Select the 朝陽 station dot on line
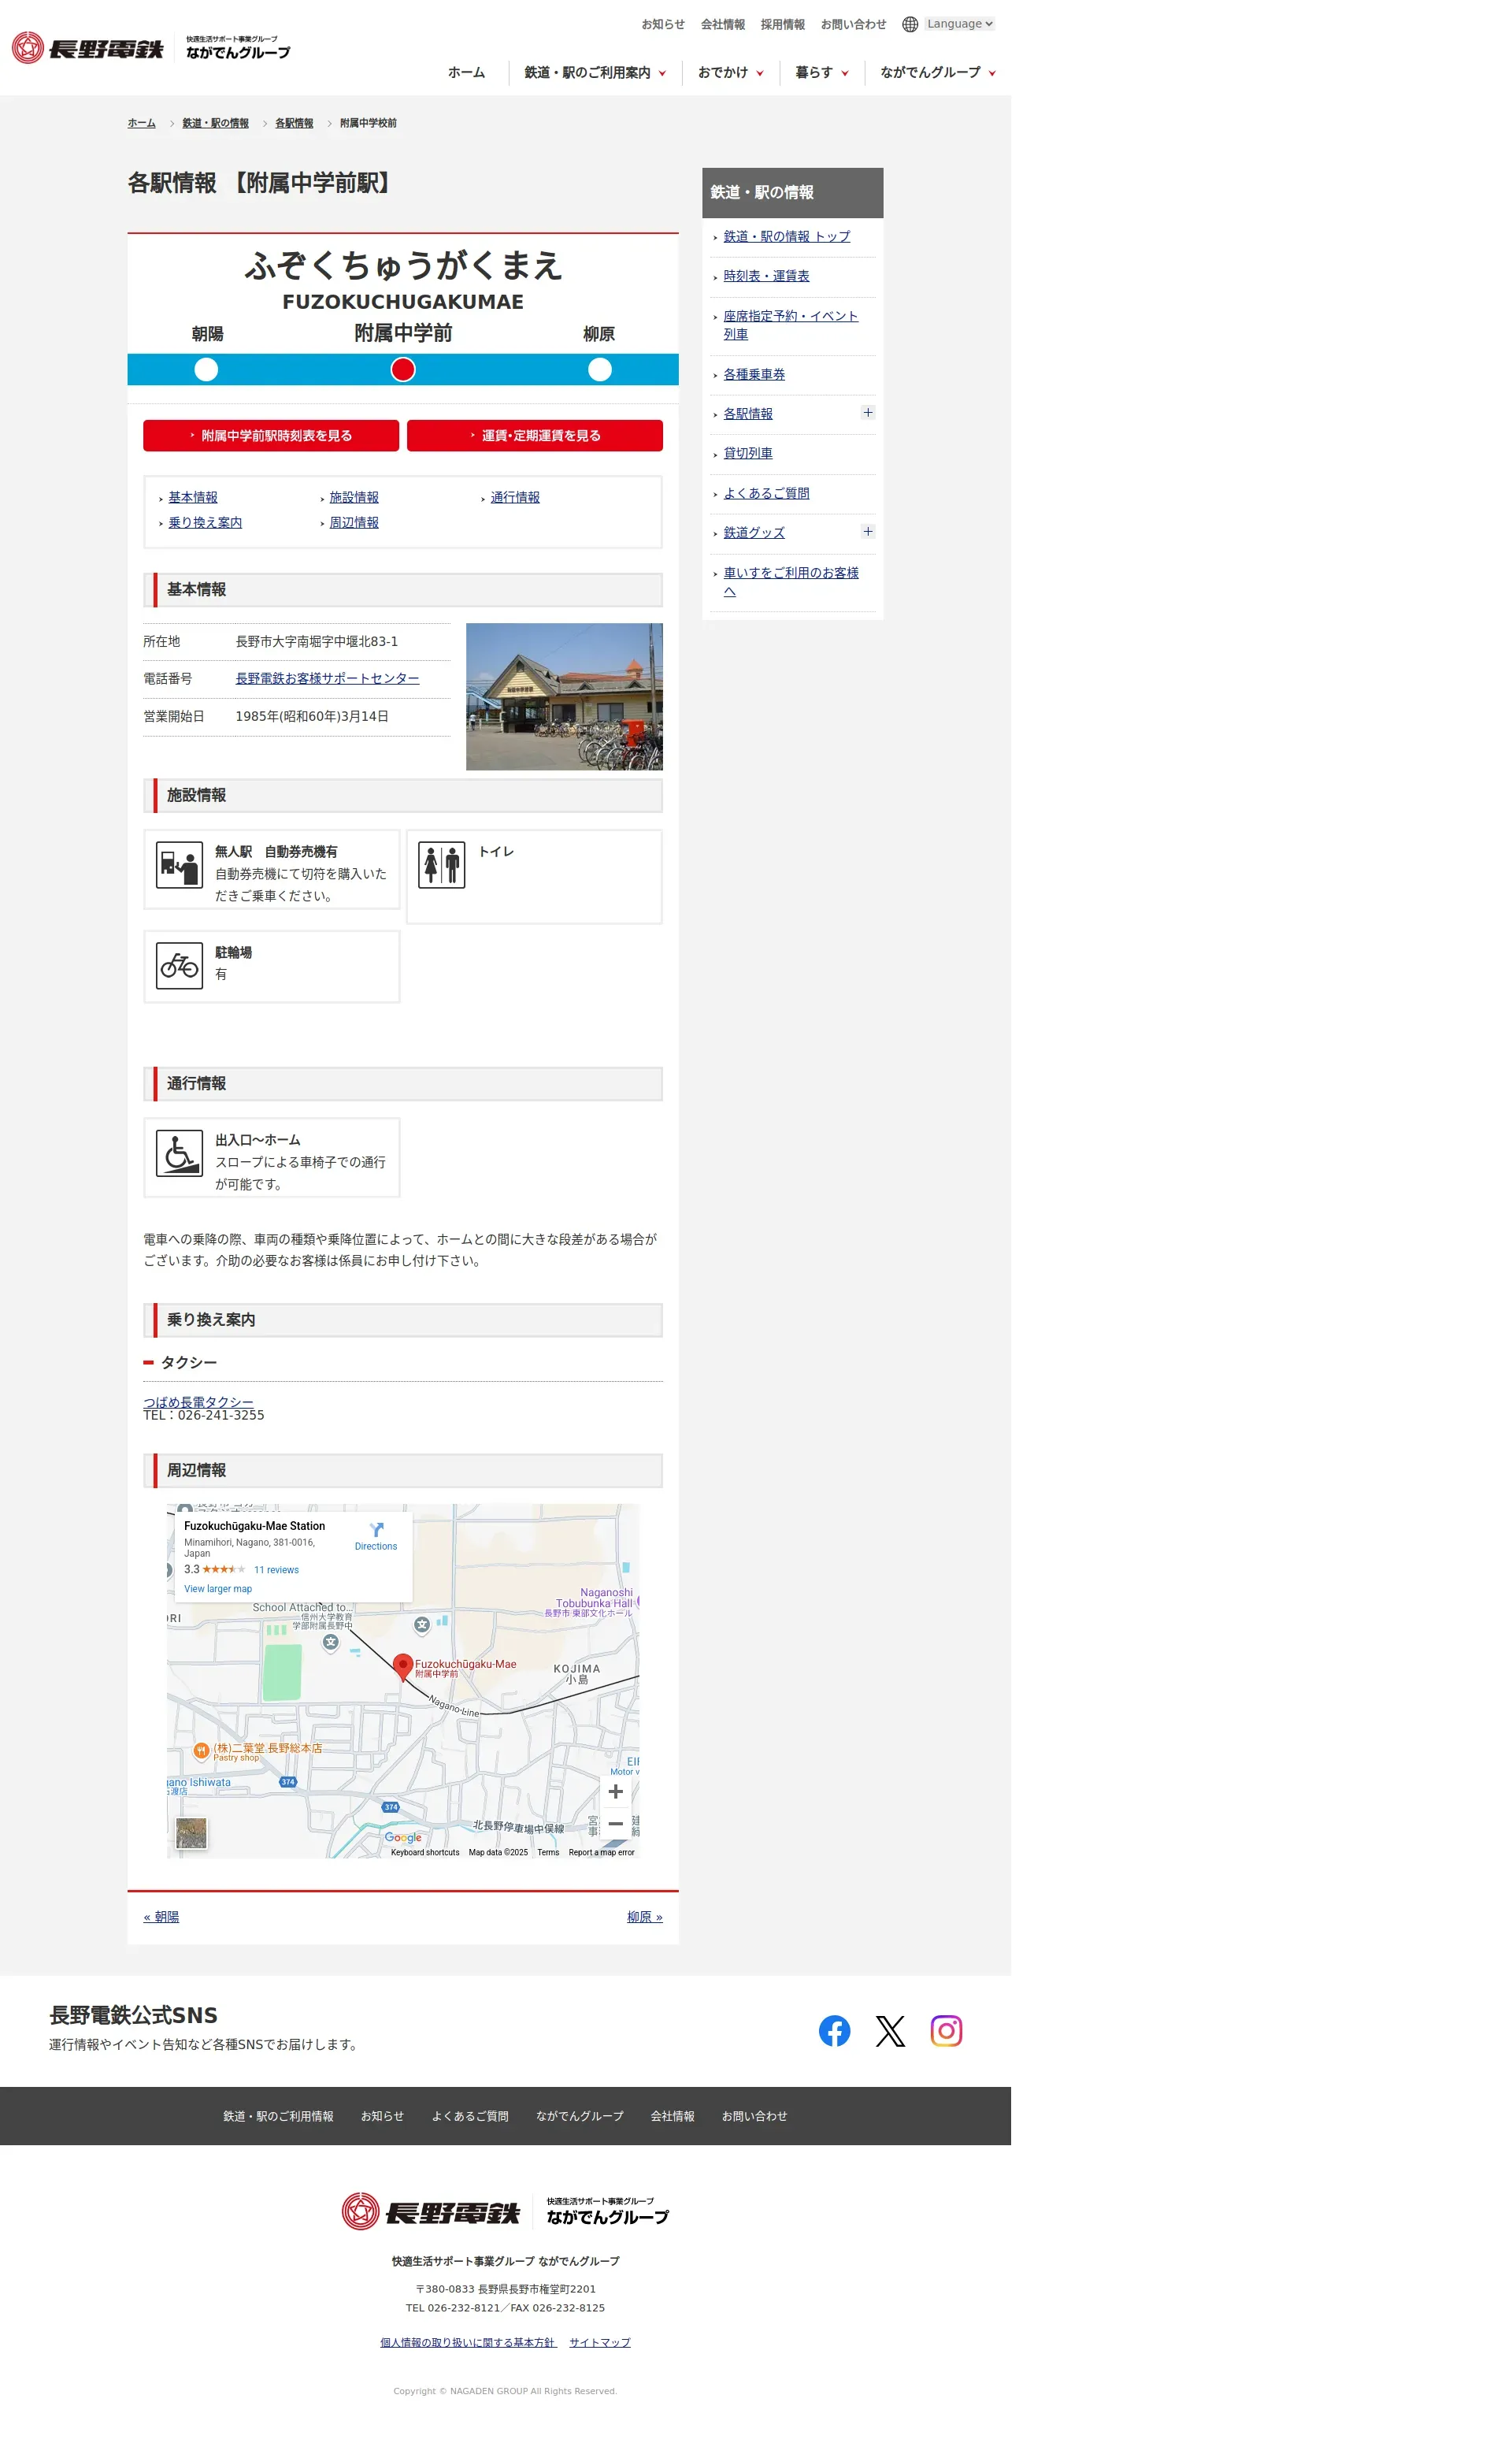Image resolution: width=1512 pixels, height=2443 pixels. point(206,369)
